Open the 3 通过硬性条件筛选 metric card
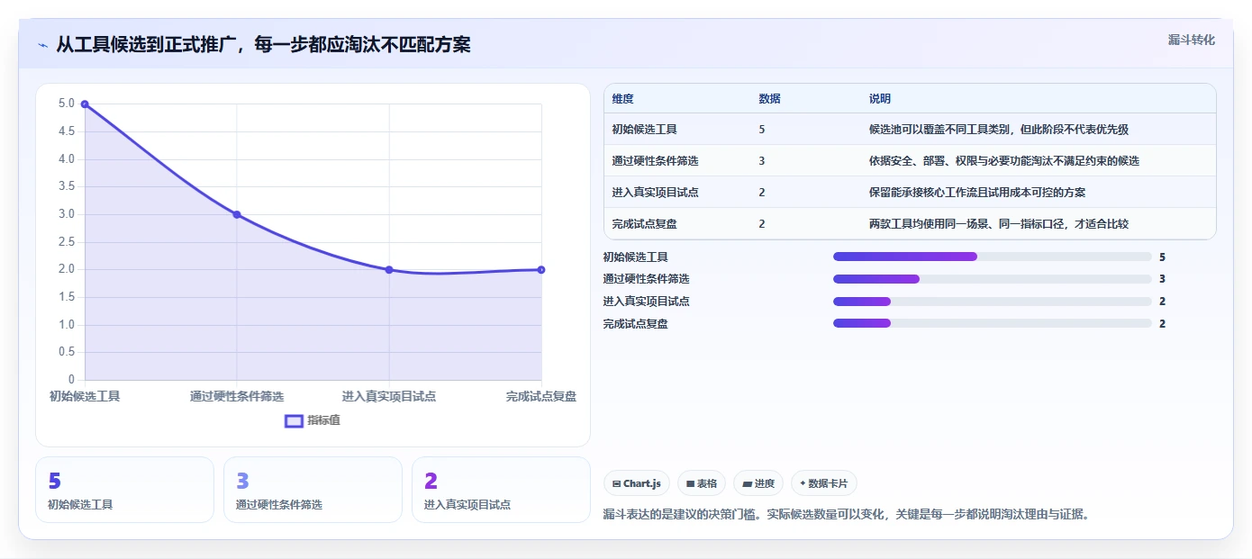The width and height of the screenshot is (1252, 559). pos(313,490)
